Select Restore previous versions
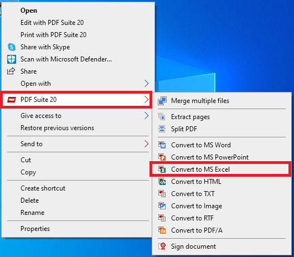Screen dimensions: 294x257 58,128
